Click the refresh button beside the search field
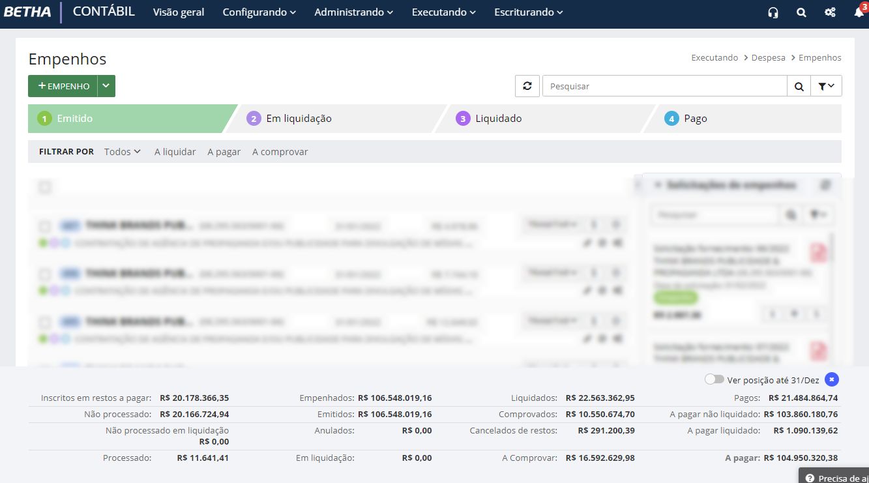The image size is (869, 483). (527, 86)
